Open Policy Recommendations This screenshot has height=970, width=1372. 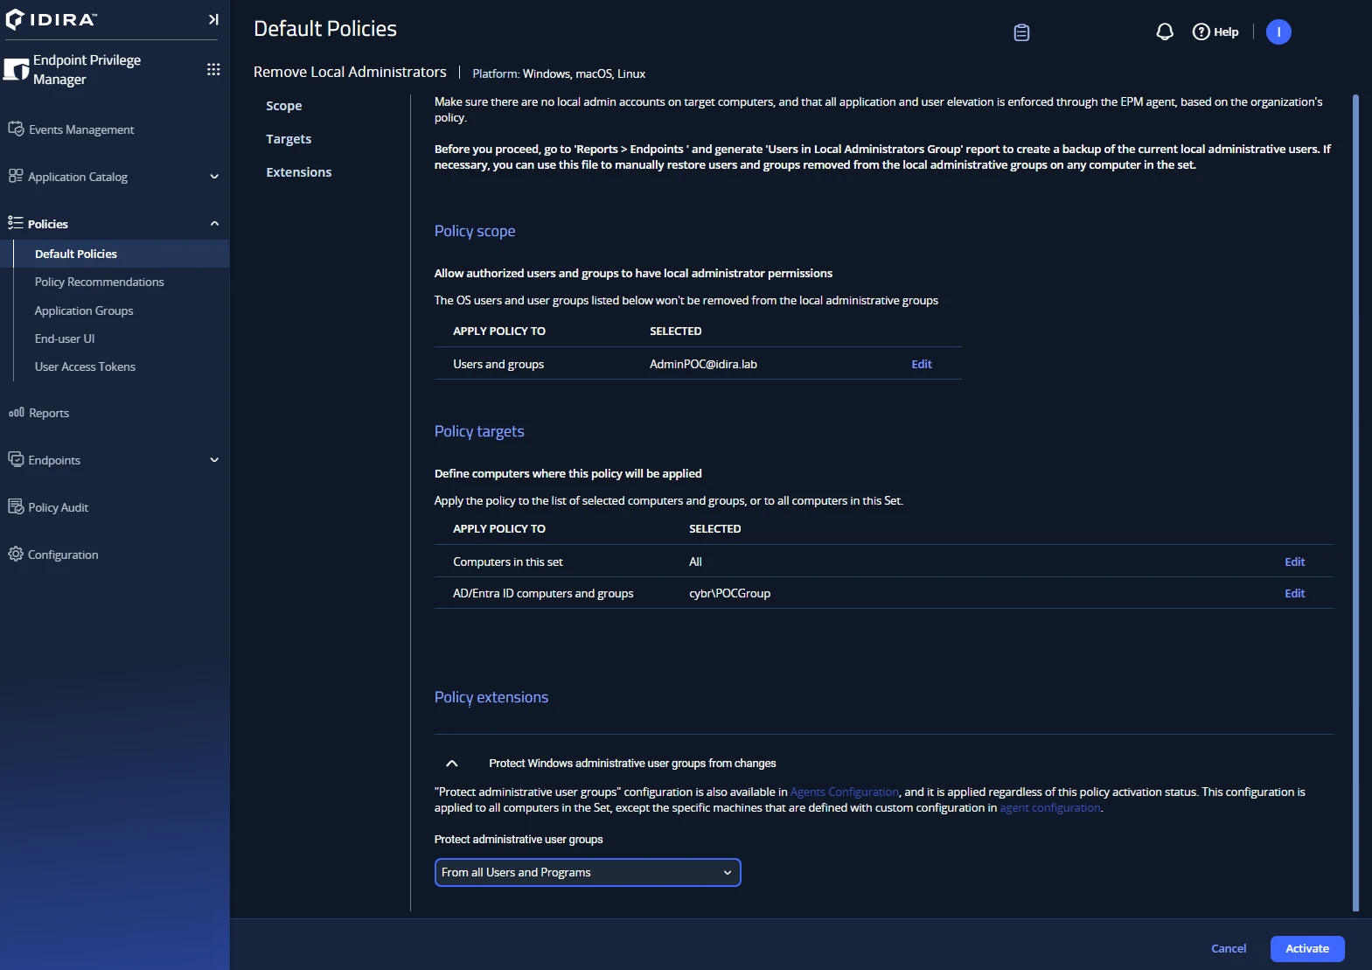coord(100,282)
